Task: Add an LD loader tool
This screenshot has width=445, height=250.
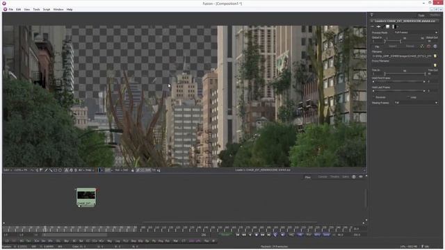Action: coord(7,241)
